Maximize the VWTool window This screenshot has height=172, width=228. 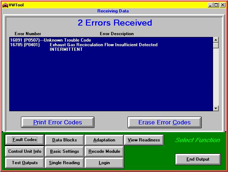(x=216, y=5)
